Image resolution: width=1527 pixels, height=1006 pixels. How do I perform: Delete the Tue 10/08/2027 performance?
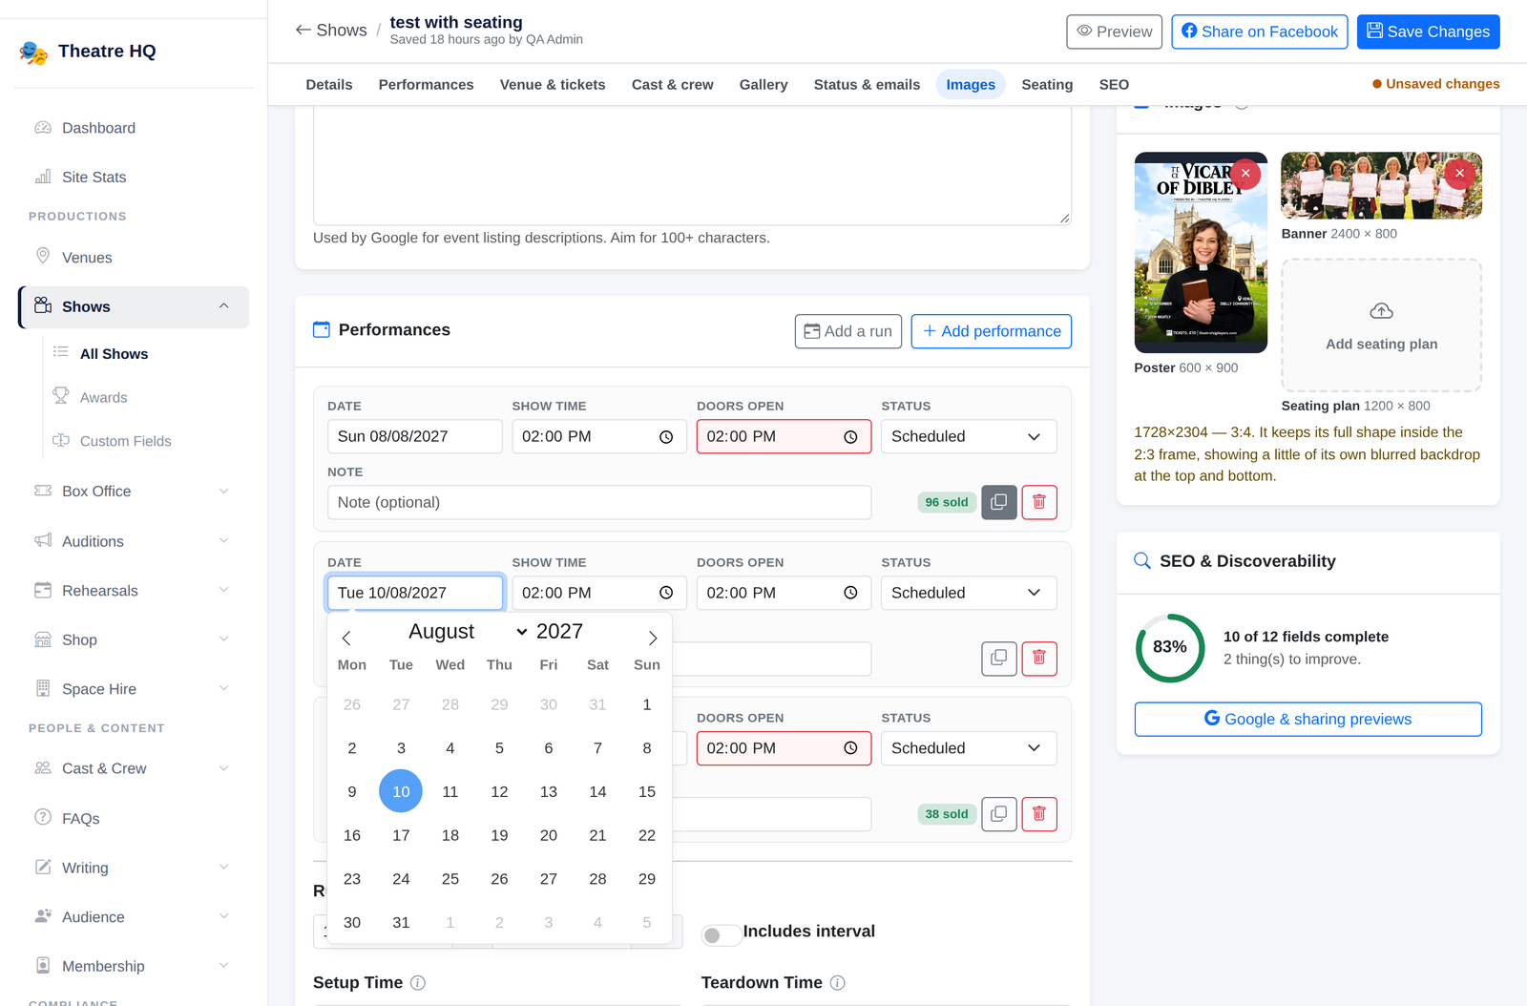pos(1039,658)
